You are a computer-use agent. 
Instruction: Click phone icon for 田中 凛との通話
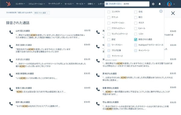(x=11, y=104)
